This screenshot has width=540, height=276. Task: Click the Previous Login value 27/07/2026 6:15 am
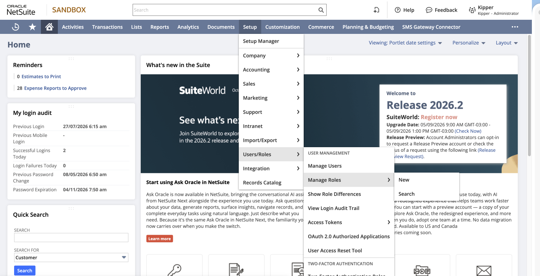(x=85, y=126)
